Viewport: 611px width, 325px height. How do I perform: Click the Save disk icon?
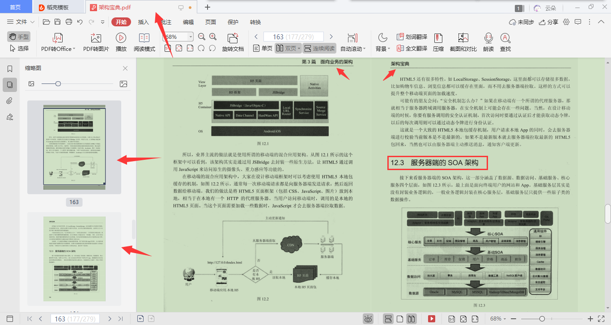[x=57, y=22]
